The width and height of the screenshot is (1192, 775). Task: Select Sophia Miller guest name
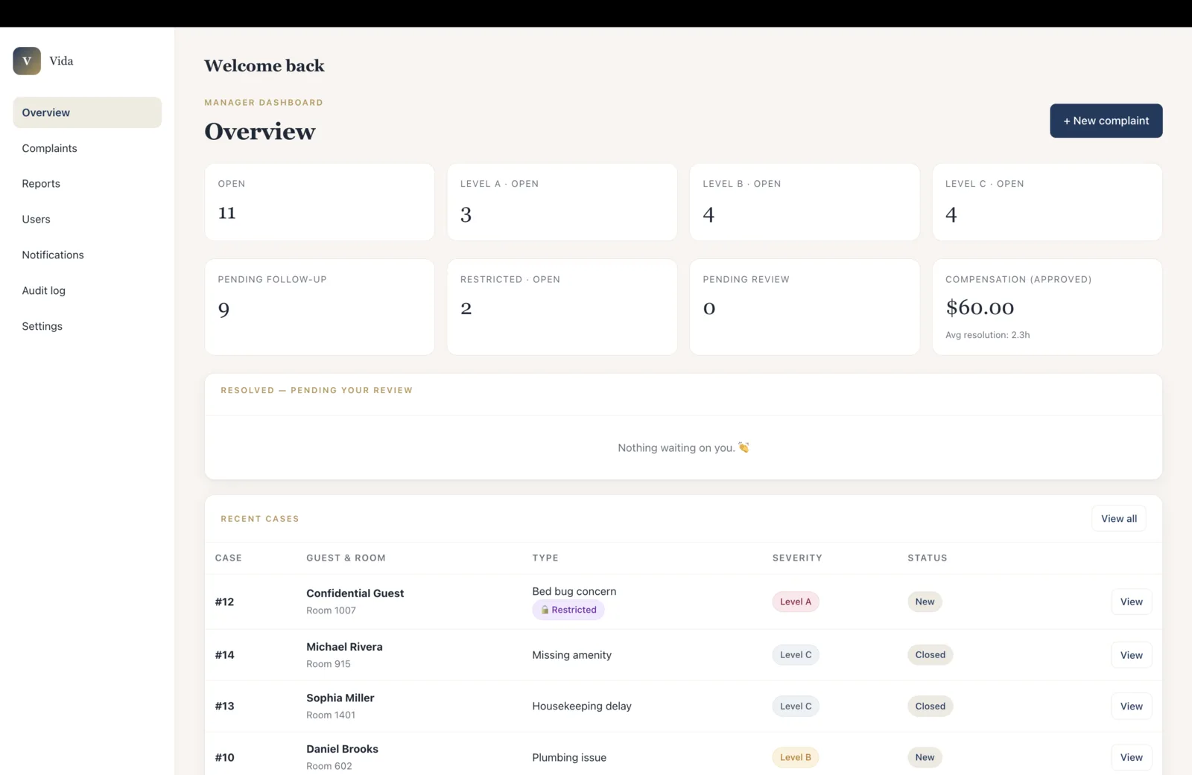click(x=340, y=698)
